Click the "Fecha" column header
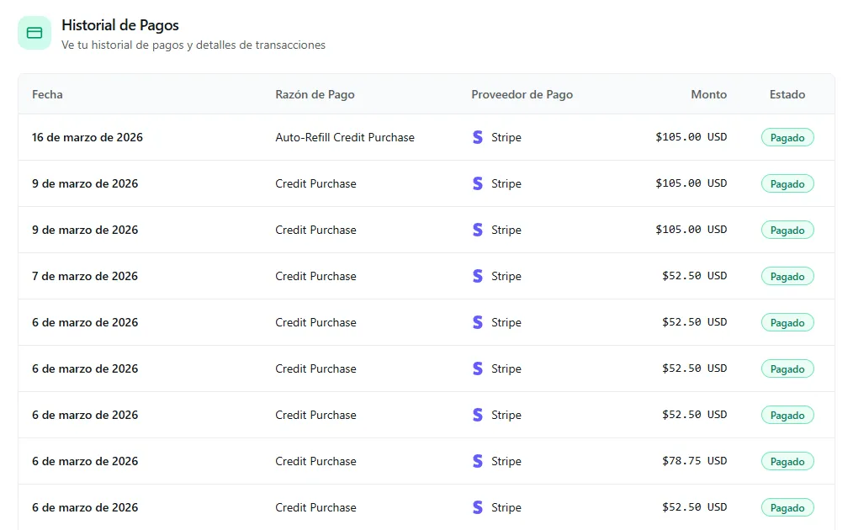This screenshot has height=530, width=853. tap(47, 94)
